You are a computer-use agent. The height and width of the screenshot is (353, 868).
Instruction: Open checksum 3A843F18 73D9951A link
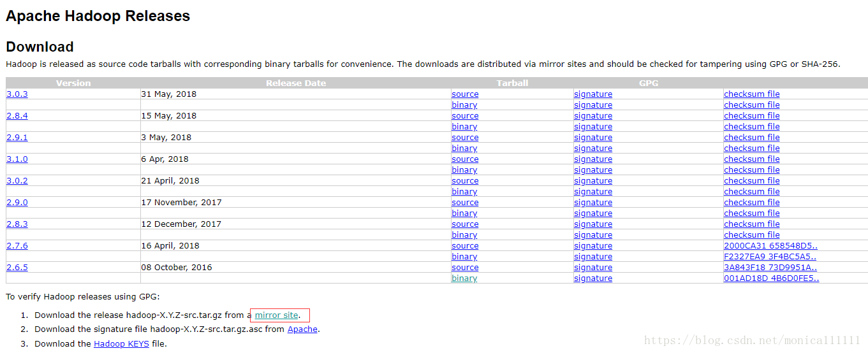tap(770, 268)
